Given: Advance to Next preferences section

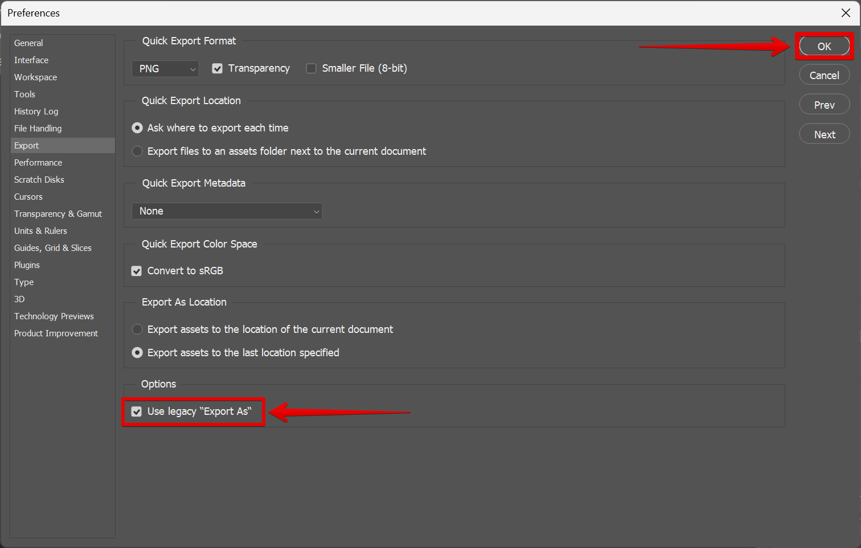Looking at the screenshot, I should pyautogui.click(x=824, y=135).
